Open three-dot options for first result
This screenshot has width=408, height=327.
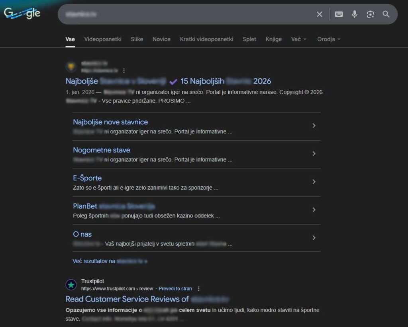point(124,70)
